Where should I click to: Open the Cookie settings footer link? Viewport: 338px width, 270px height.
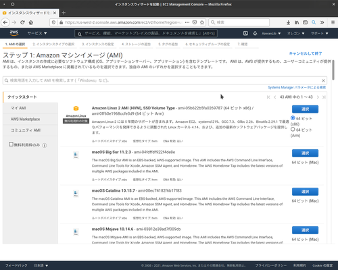tap(322, 265)
